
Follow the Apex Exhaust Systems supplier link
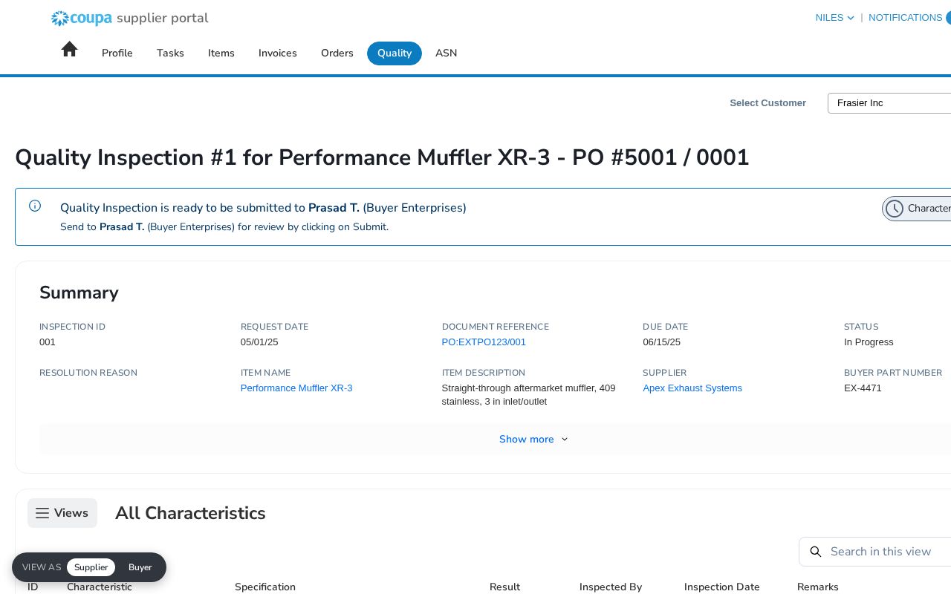pos(692,388)
